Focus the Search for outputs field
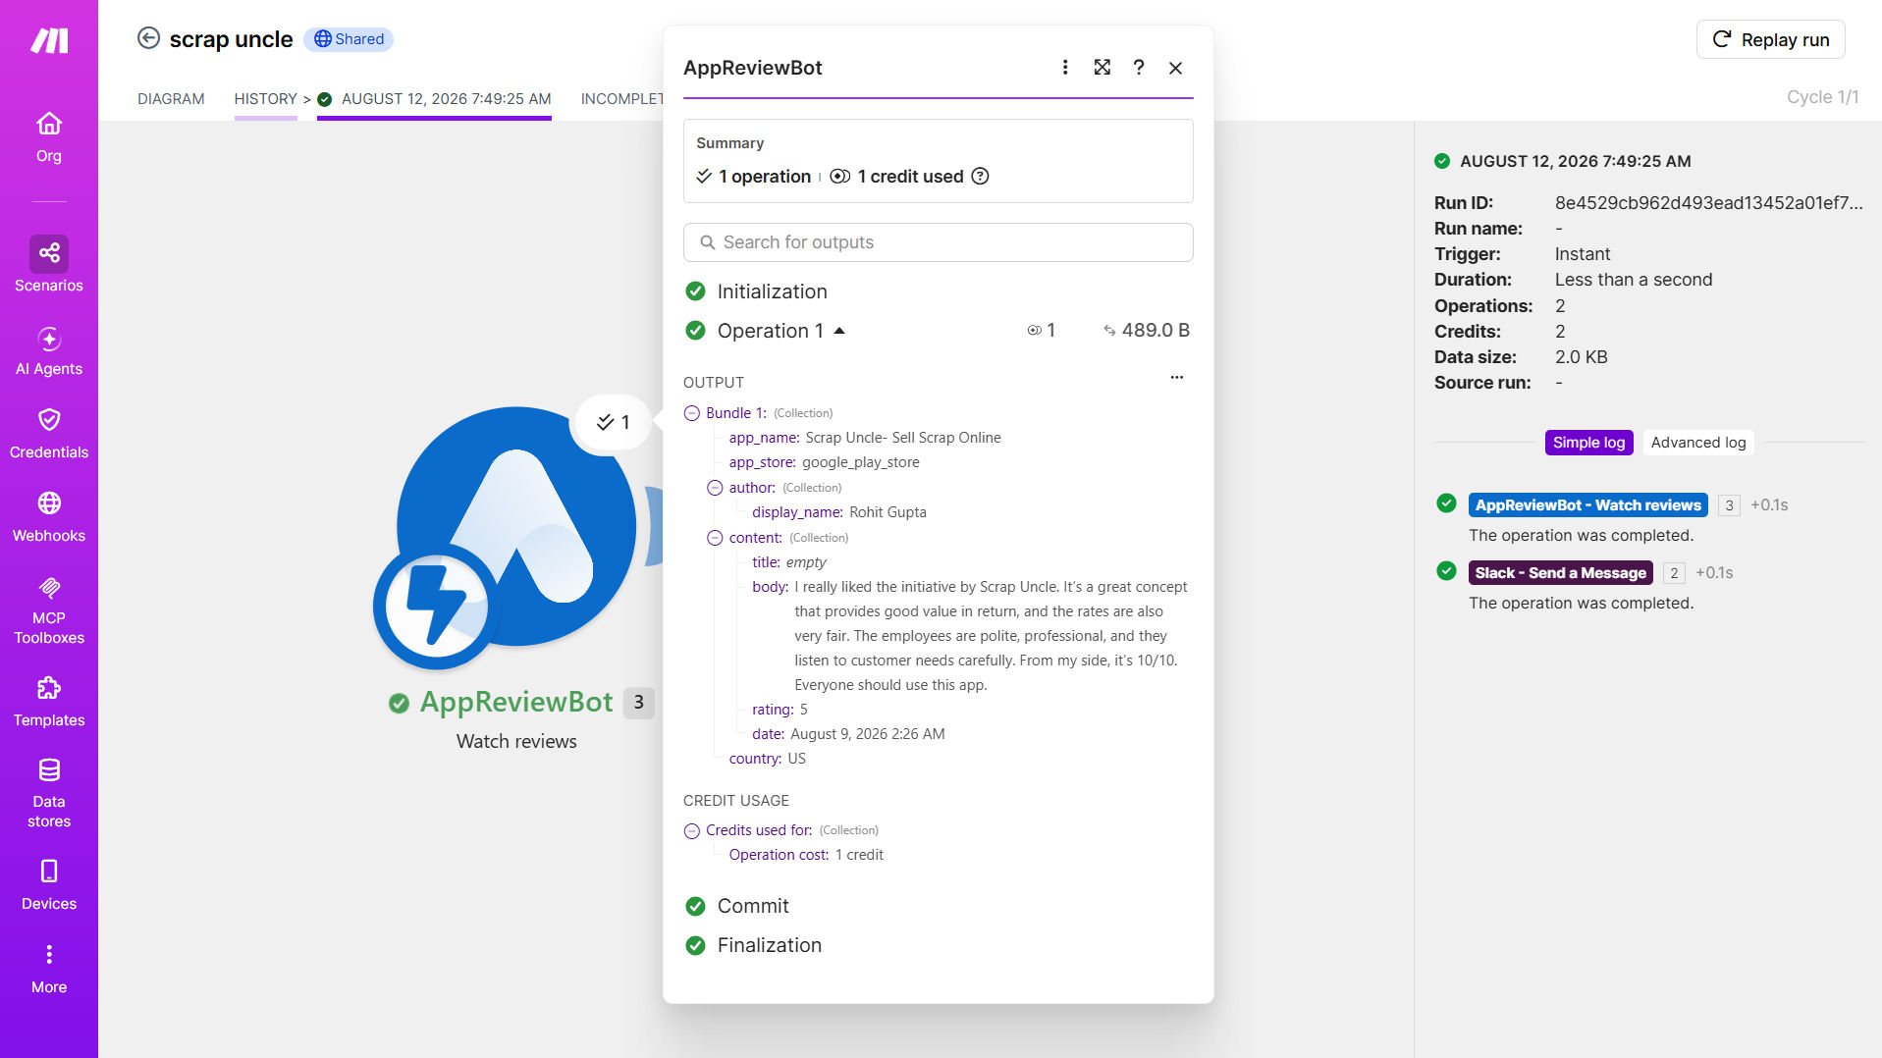The height and width of the screenshot is (1058, 1882). [x=939, y=242]
